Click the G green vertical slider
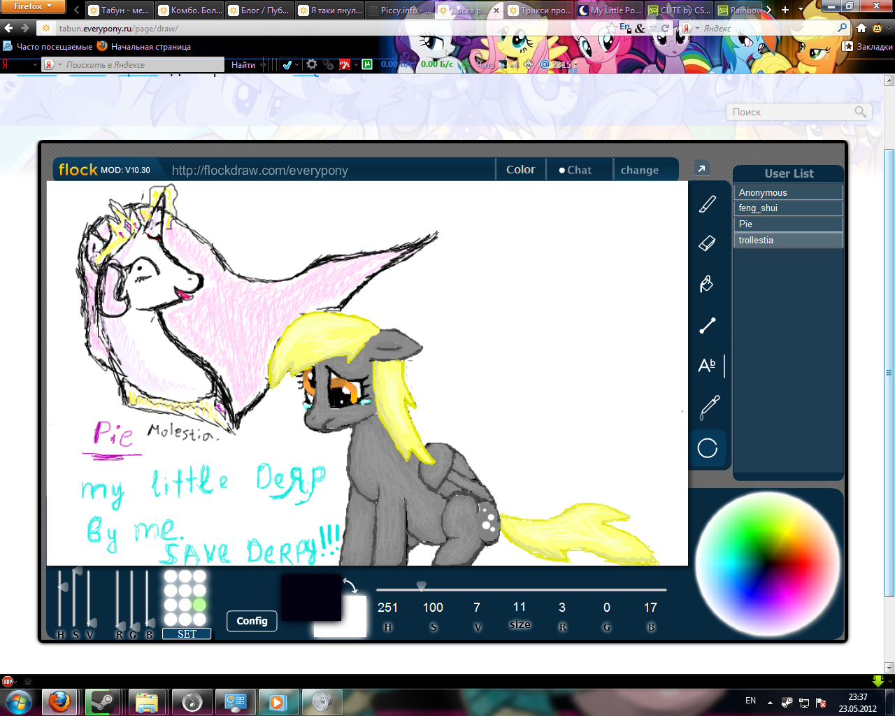The width and height of the screenshot is (895, 716). (133, 600)
